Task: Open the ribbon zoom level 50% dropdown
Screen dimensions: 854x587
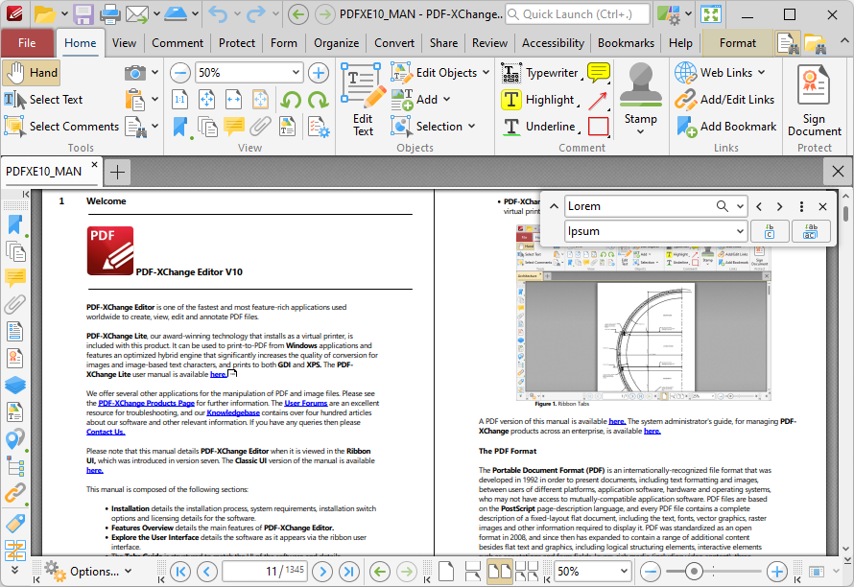Action: click(296, 73)
